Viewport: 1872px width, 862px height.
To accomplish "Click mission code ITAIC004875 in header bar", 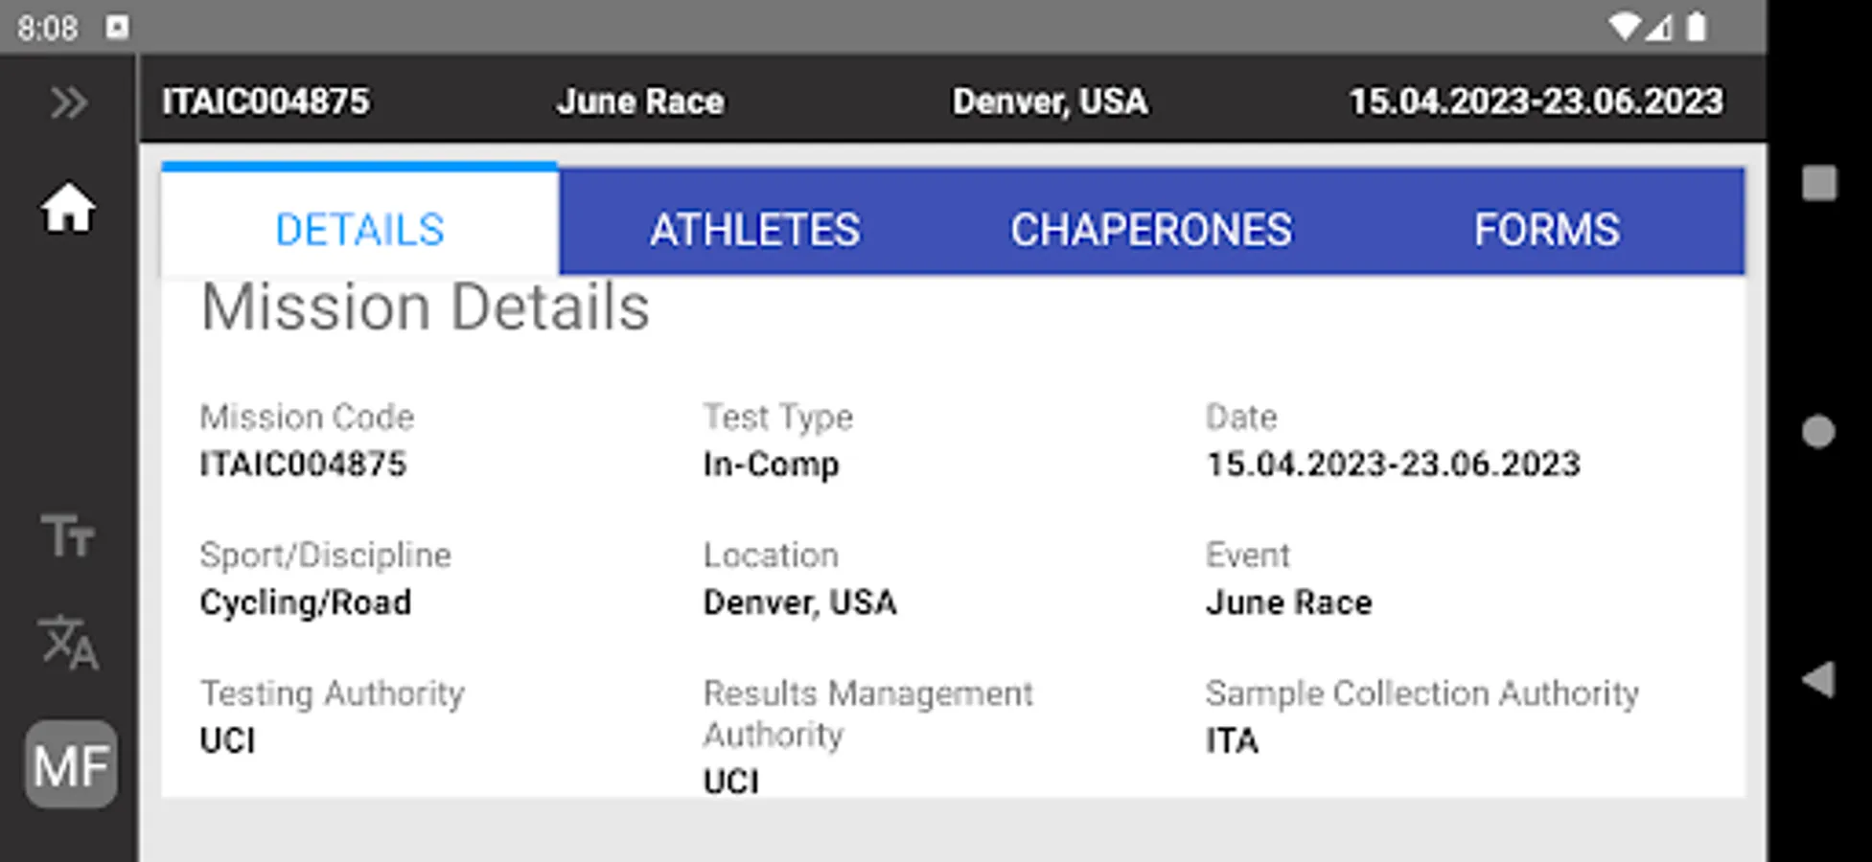I will [266, 102].
